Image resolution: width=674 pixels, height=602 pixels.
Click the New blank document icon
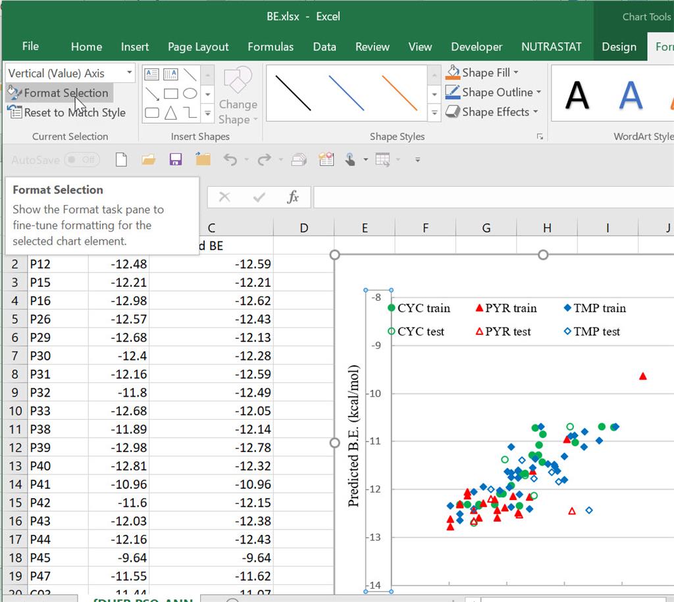pos(121,159)
